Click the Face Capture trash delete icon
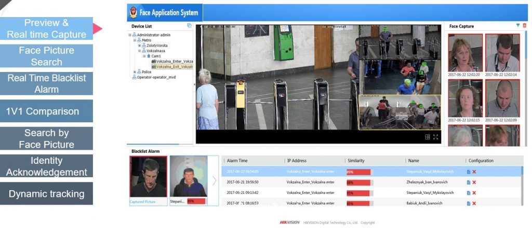The height and width of the screenshot is (228, 532). [525, 25]
